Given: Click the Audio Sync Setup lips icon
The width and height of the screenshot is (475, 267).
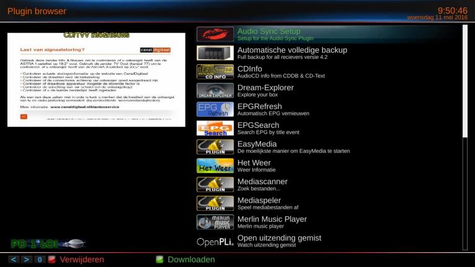Looking at the screenshot, I should (215, 35).
